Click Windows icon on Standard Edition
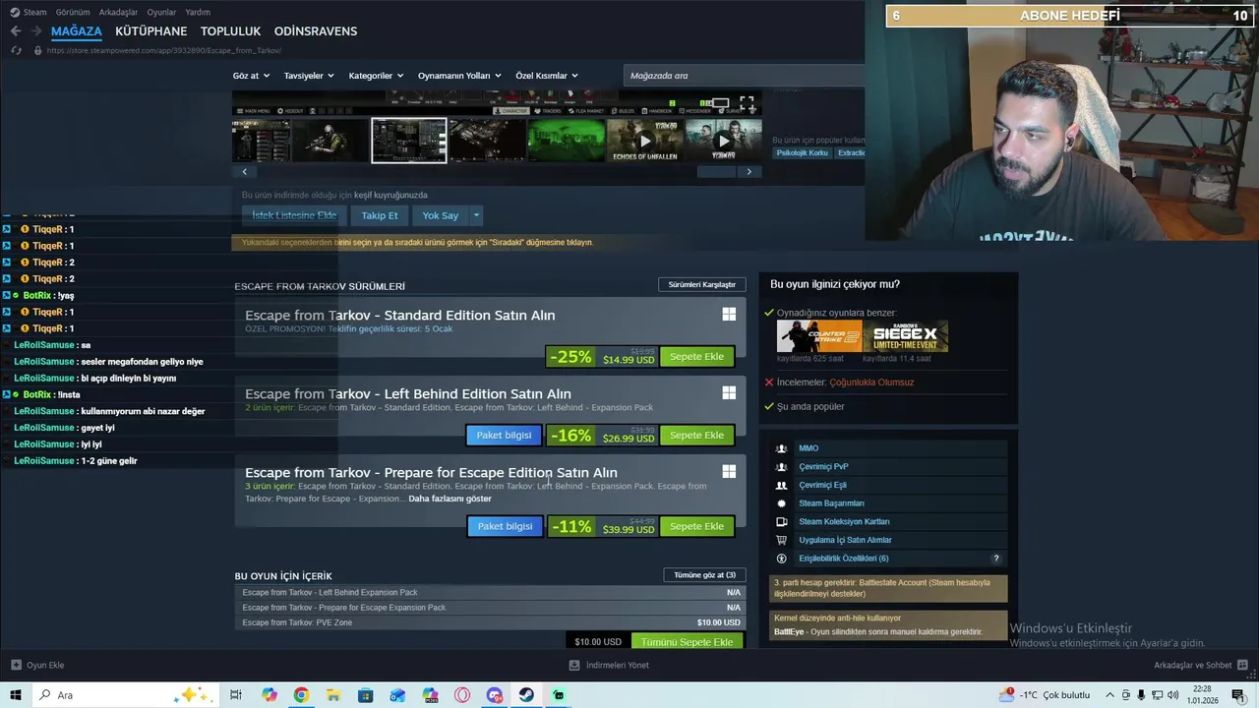This screenshot has width=1259, height=708. click(729, 315)
